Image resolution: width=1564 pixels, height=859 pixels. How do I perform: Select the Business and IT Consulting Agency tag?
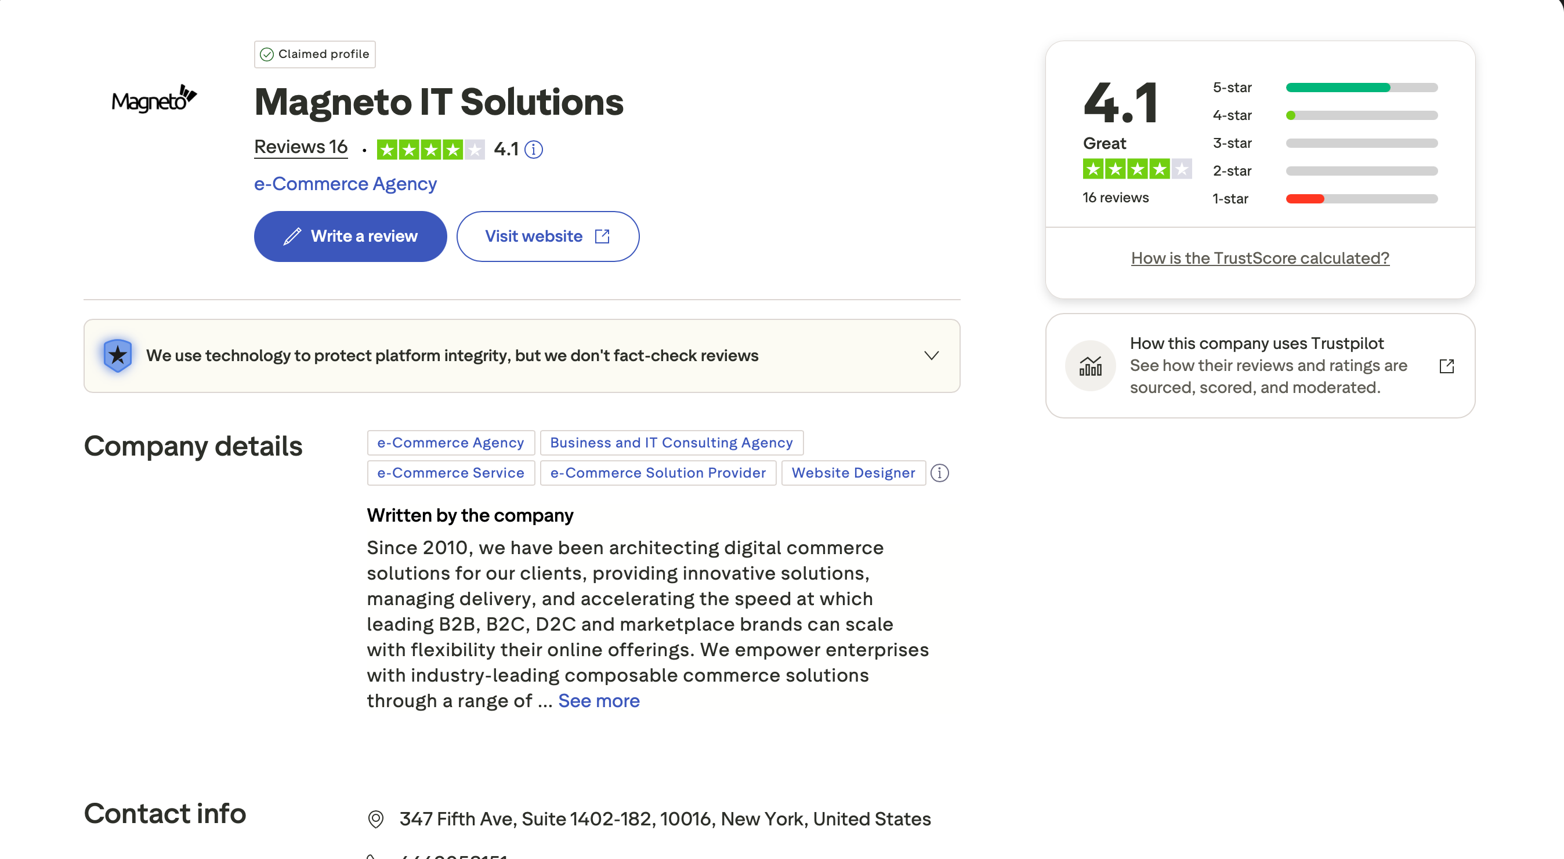(x=672, y=443)
